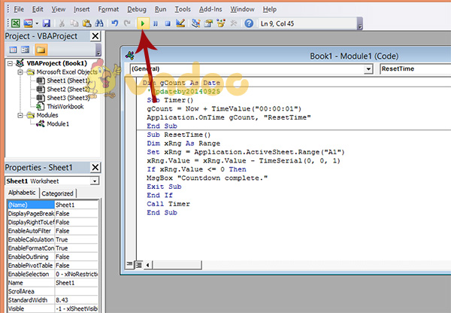Open the View menu

(x=59, y=9)
